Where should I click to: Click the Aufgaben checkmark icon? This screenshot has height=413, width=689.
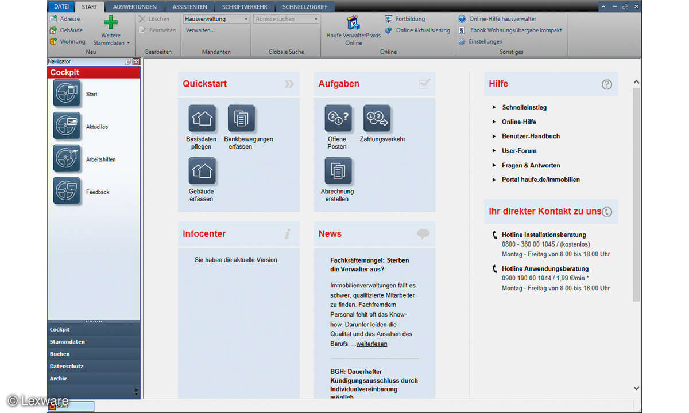[424, 84]
